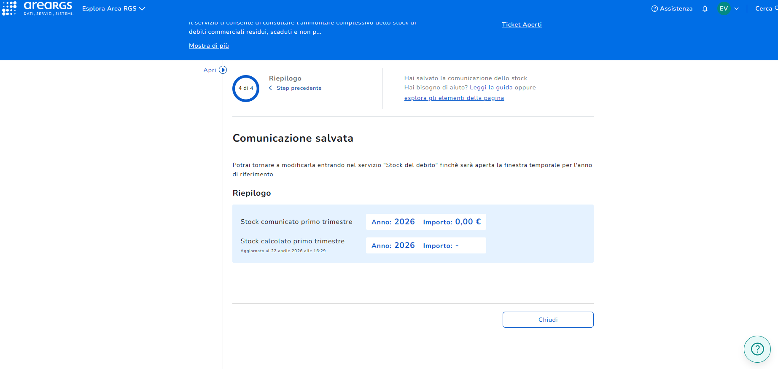Click the Chiudi button
This screenshot has height=369, width=778.
(x=548, y=320)
